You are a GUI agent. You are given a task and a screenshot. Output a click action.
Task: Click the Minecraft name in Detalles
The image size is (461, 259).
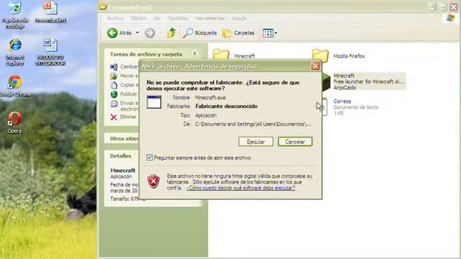tap(123, 171)
